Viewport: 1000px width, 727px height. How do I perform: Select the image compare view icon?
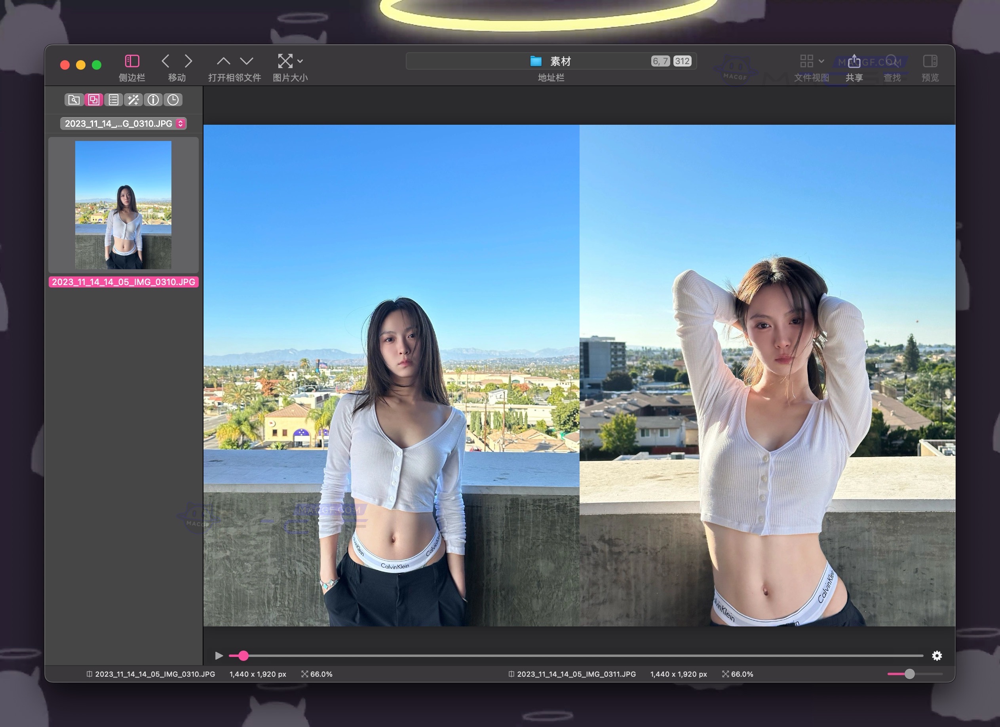click(x=93, y=100)
